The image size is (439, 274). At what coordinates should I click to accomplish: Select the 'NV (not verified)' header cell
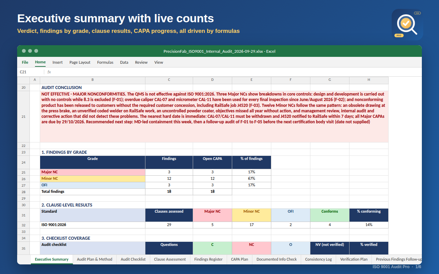[330, 248]
